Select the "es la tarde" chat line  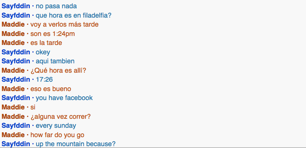pos(46,43)
